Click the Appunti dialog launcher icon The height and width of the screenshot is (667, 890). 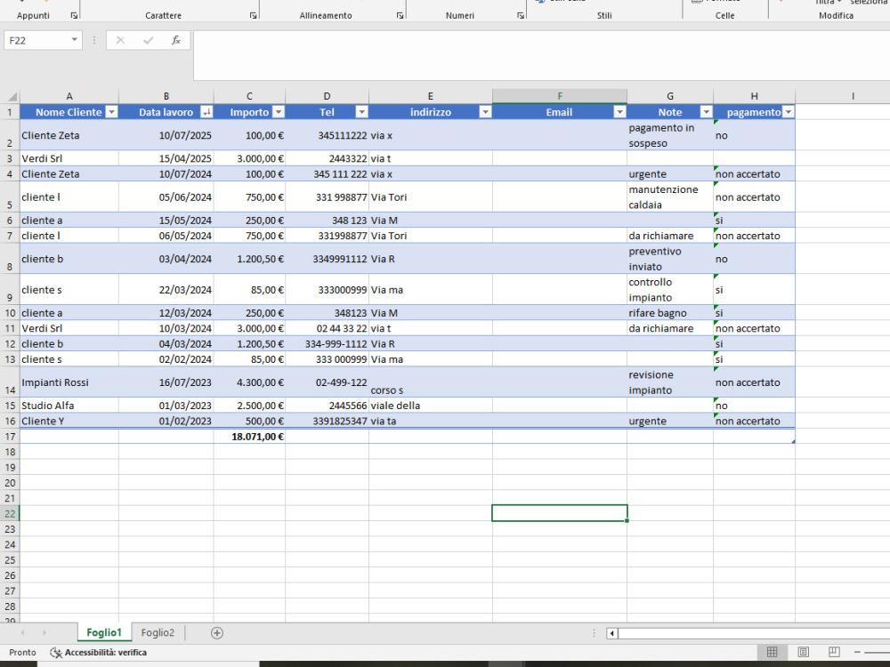tap(73, 15)
